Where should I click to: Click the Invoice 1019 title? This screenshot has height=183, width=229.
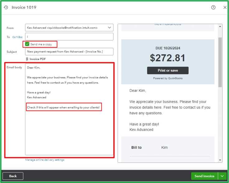(x=24, y=7)
